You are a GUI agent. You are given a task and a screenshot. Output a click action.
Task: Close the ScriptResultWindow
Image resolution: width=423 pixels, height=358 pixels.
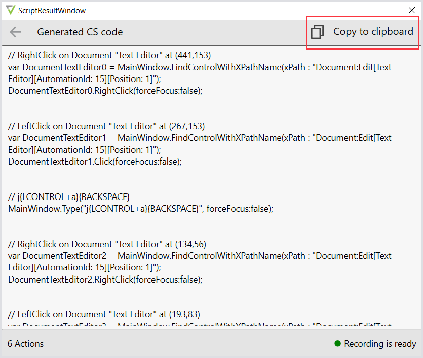coord(411,10)
